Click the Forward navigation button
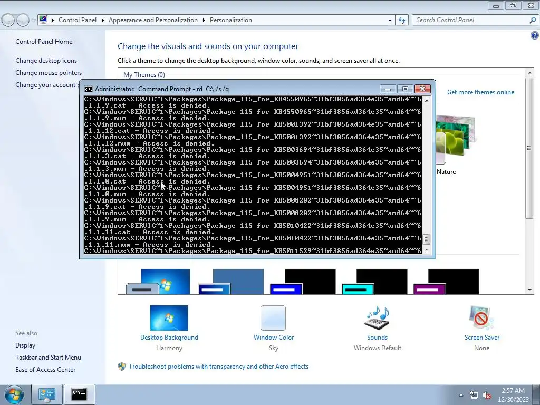The width and height of the screenshot is (540, 405). tap(23, 20)
